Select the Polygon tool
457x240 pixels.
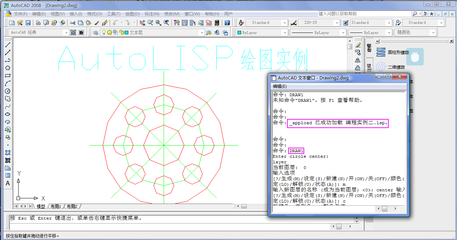8,68
